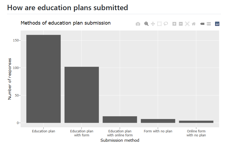Download plot as PNG camera icon
Screen dimensions: 229x150
coord(138,24)
